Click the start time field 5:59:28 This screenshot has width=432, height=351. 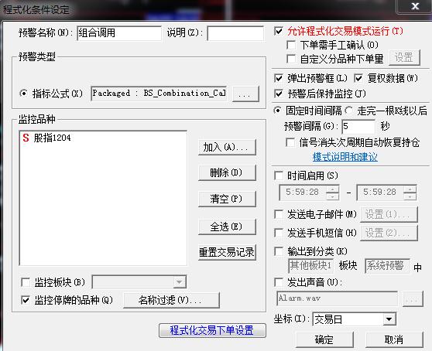[x=303, y=193]
